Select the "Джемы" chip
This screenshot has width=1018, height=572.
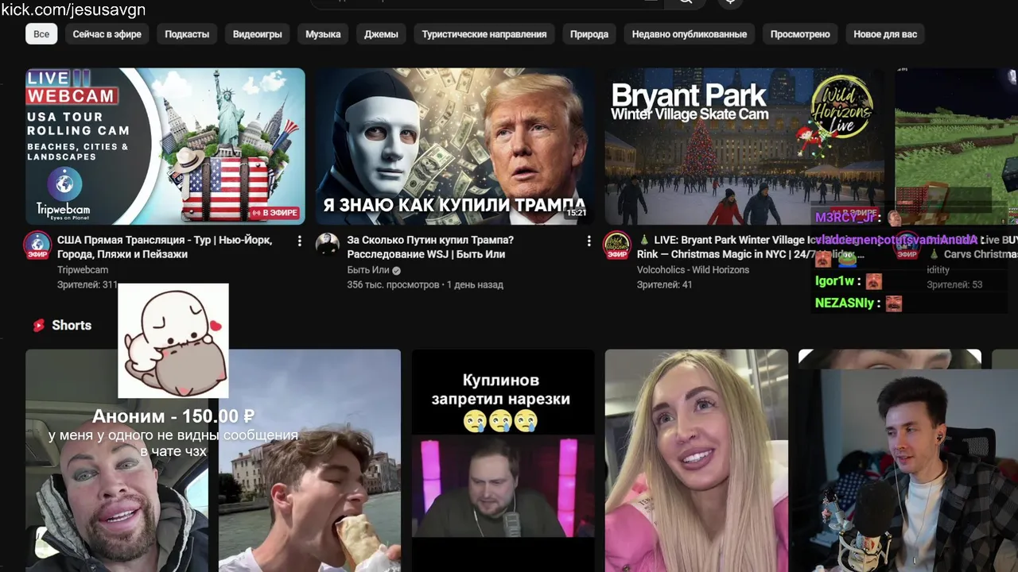point(381,34)
